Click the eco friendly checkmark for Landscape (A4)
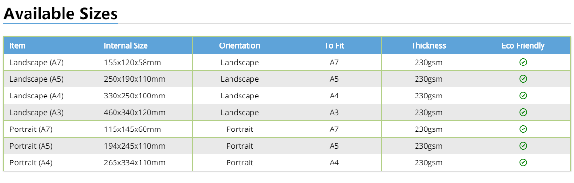The height and width of the screenshot is (183, 574). (x=523, y=96)
